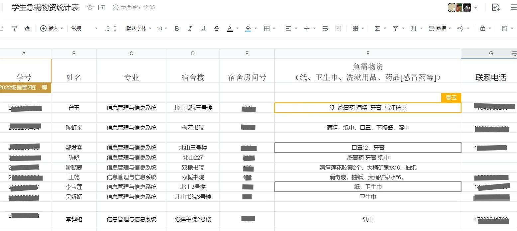Expand the 常规 number format dropdown
Viewport: 517px width, 231px height.
[84, 29]
